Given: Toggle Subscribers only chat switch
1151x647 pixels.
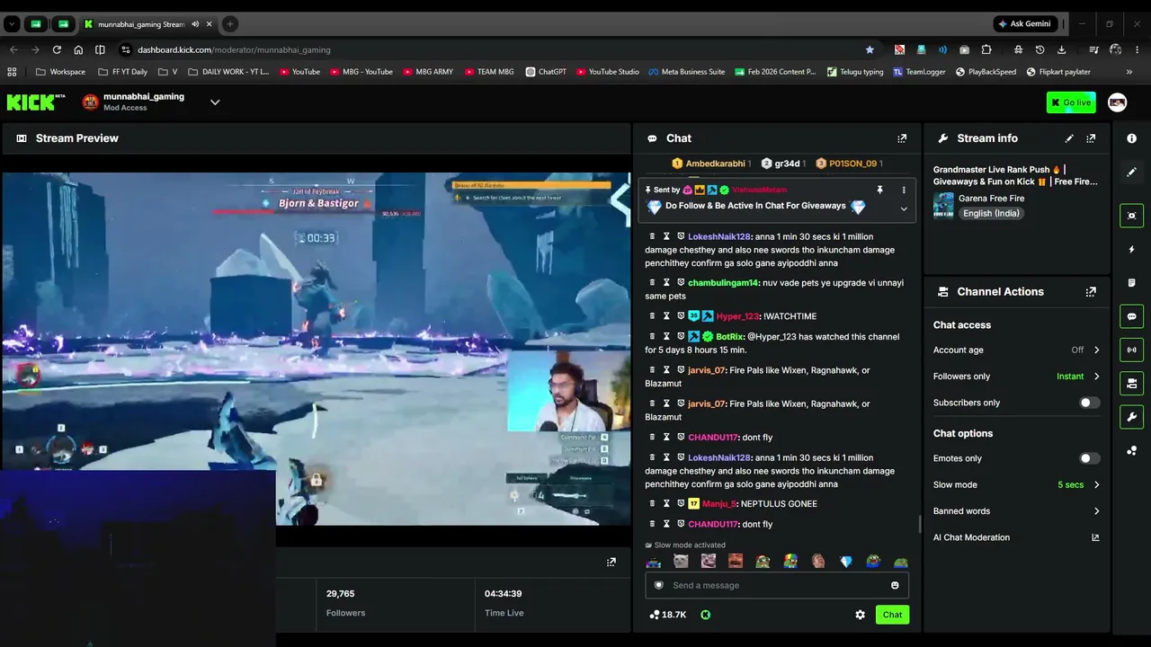Looking at the screenshot, I should [1089, 403].
